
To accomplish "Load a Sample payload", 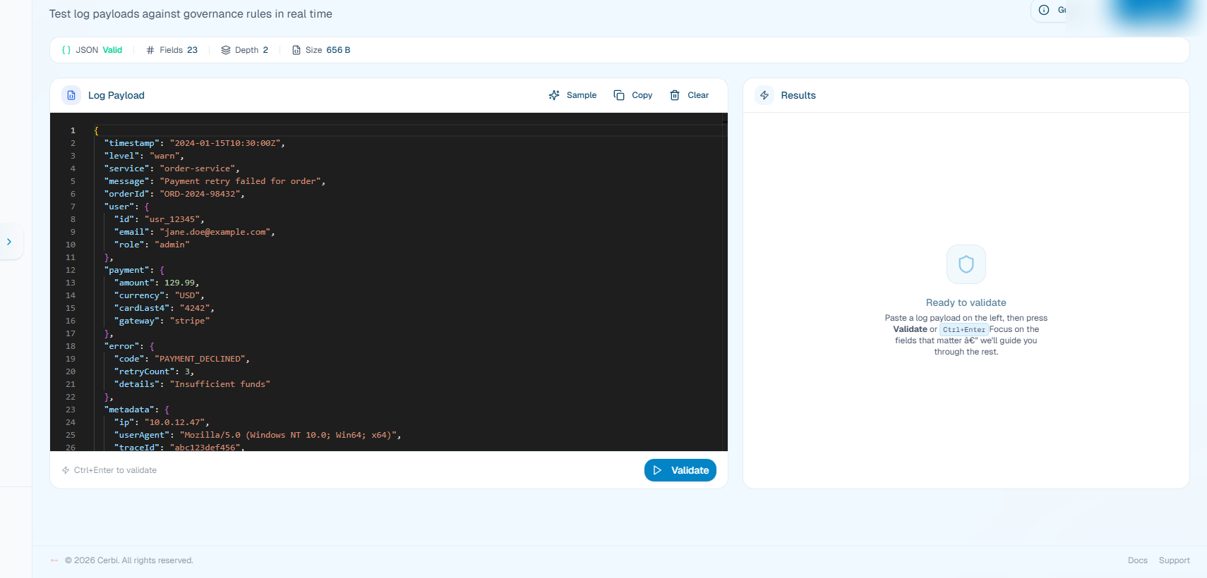I will pos(572,95).
